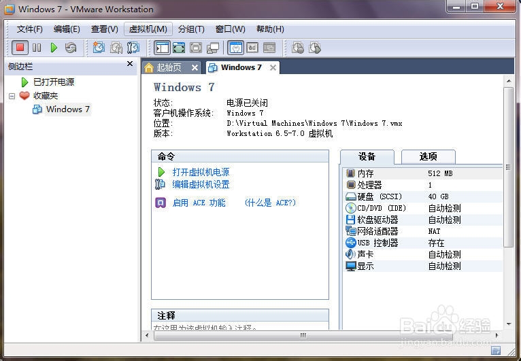Click the (什么是 ACE?) help link
The width and height of the screenshot is (521, 361).
click(x=270, y=203)
